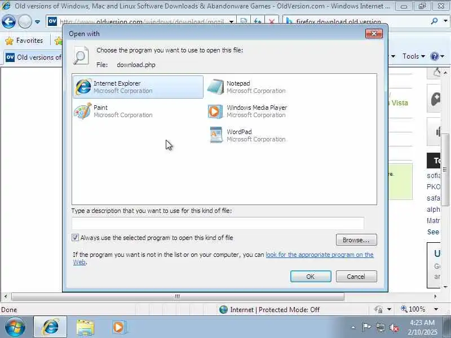The image size is (451, 338).
Task: Show hidden system tray icons
Action: click(353, 327)
